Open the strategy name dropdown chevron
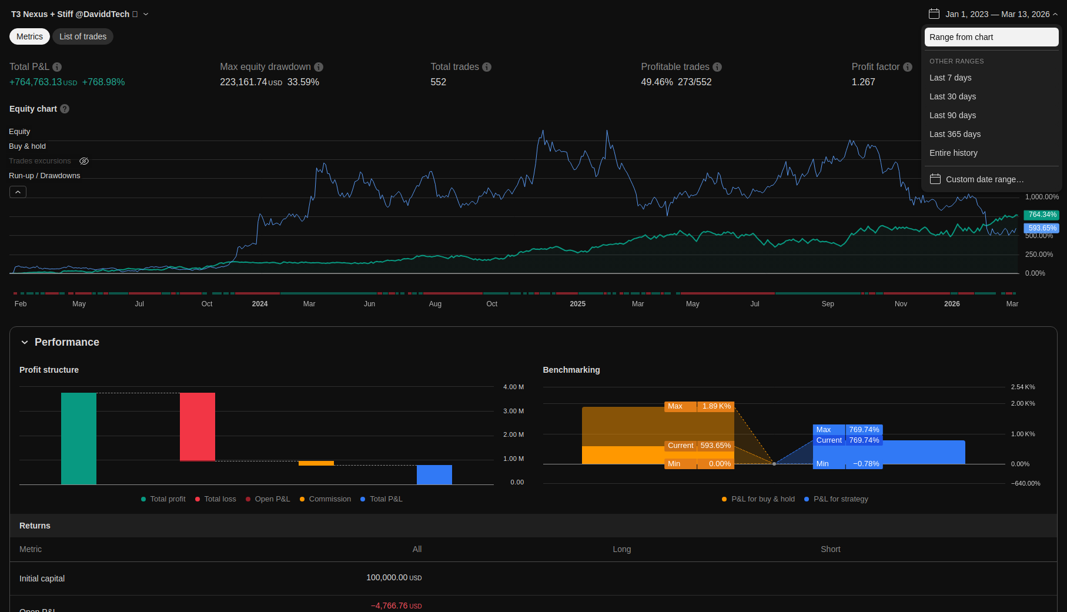This screenshot has height=612, width=1067. 146,14
